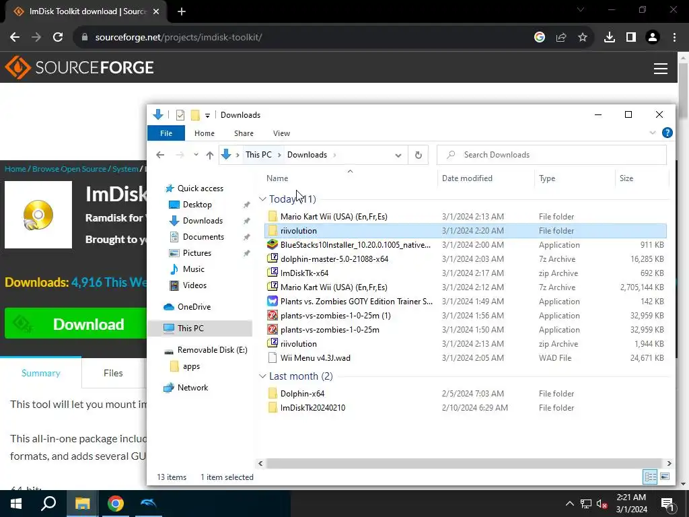Image resolution: width=689 pixels, height=517 pixels.
Task: Toggle Chrome side panel
Action: [631, 38]
